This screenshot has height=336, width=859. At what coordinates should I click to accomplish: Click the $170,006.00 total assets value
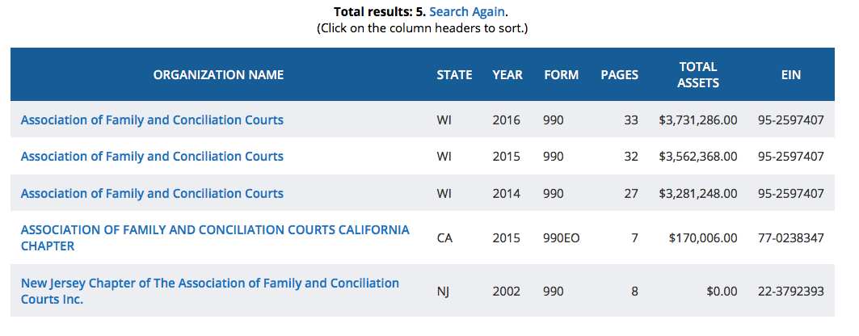pyautogui.click(x=703, y=238)
